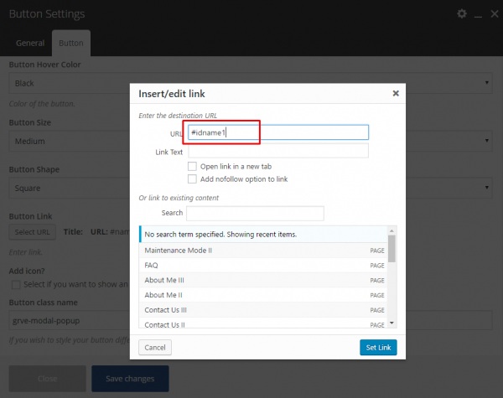The width and height of the screenshot is (503, 398).
Task: Open the Button Settings gear menu
Action: click(x=461, y=14)
